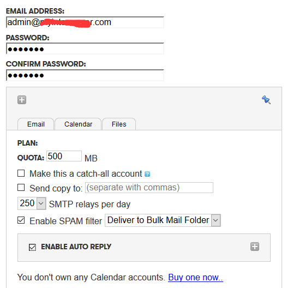Follow the Buy one now link
287x288 pixels.
coord(195,277)
